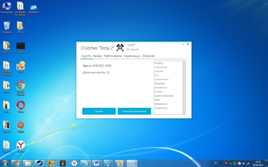268x167 pixels.
Task: Select the Origin desktop shortcut
Action: click(21, 126)
